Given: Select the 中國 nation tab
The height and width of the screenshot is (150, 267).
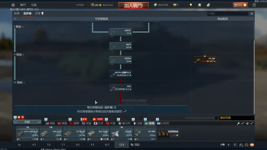Looking at the screenshot, I should (x=111, y=123).
